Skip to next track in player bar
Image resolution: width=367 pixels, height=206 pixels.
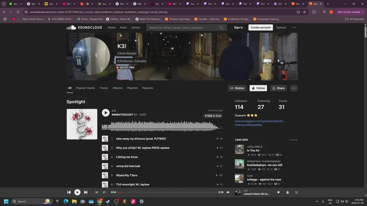pyautogui.click(x=86, y=192)
